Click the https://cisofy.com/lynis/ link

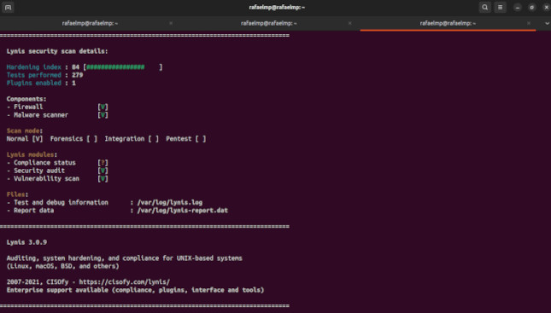[x=125, y=282]
